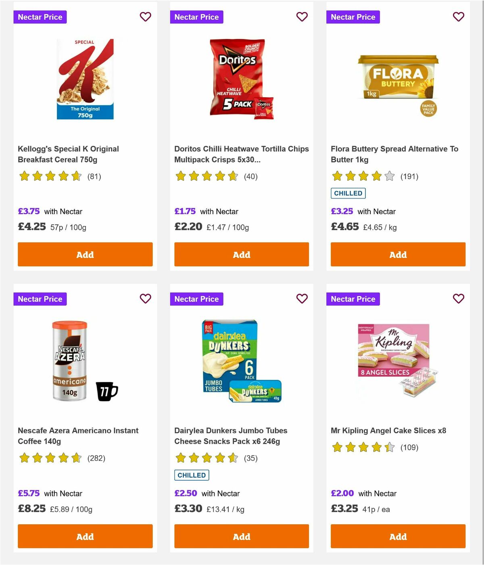Tap the heart icon for Nescafe Azera coffee
Image resolution: width=484 pixels, height=565 pixels.
pos(145,299)
